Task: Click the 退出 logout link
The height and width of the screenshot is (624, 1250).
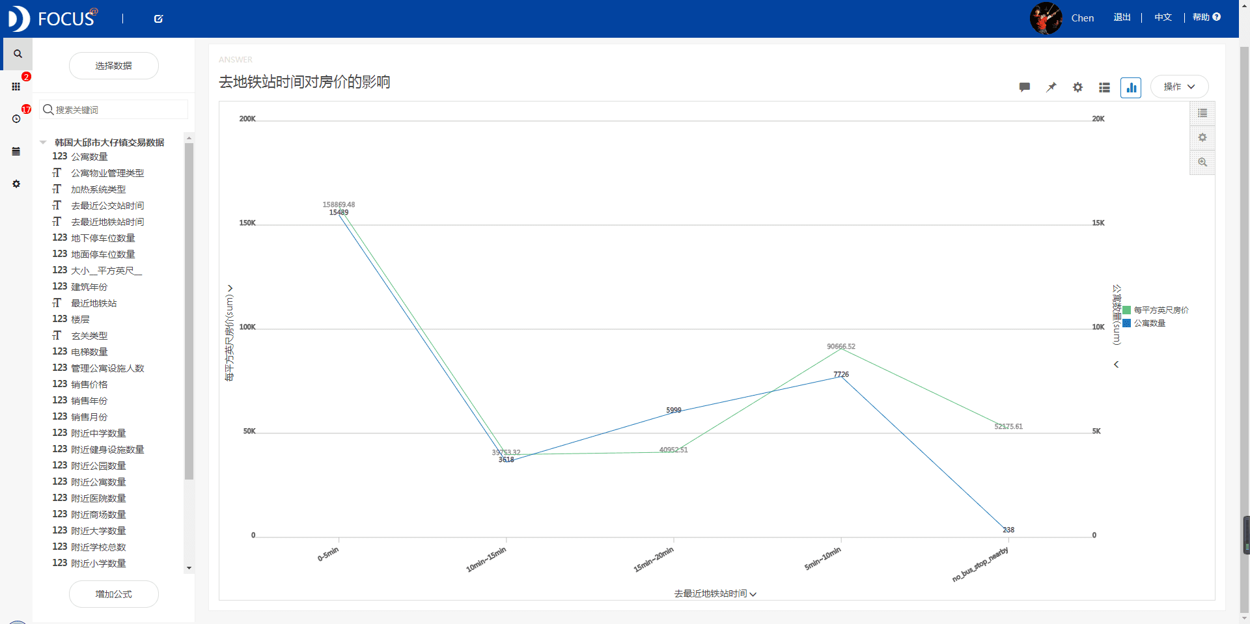Action: click(1122, 18)
